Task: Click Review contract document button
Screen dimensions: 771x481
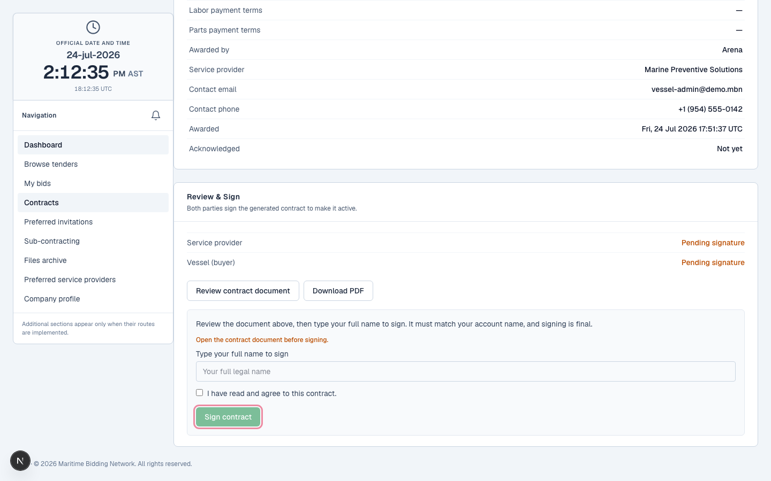Action: point(243,291)
